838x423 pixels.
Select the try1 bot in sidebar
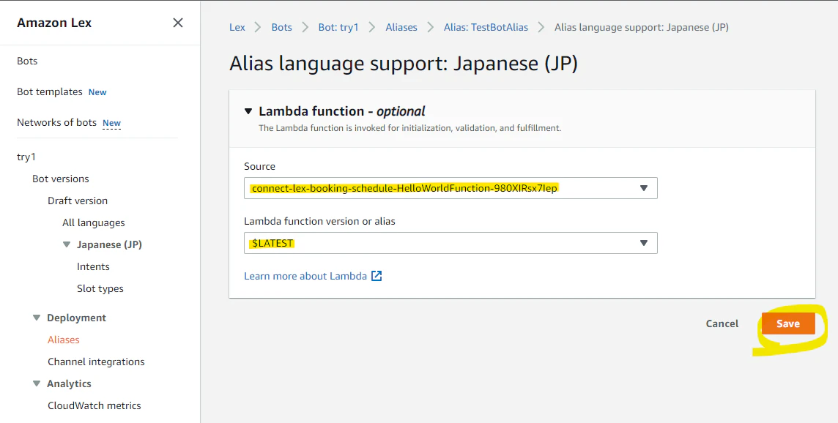click(26, 157)
